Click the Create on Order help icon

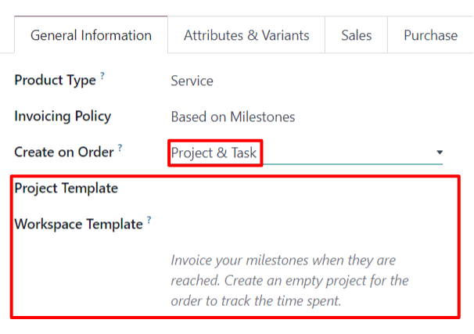pyautogui.click(x=120, y=148)
